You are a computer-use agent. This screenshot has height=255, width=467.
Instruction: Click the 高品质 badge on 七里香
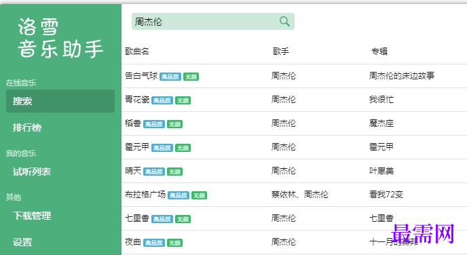click(x=162, y=219)
